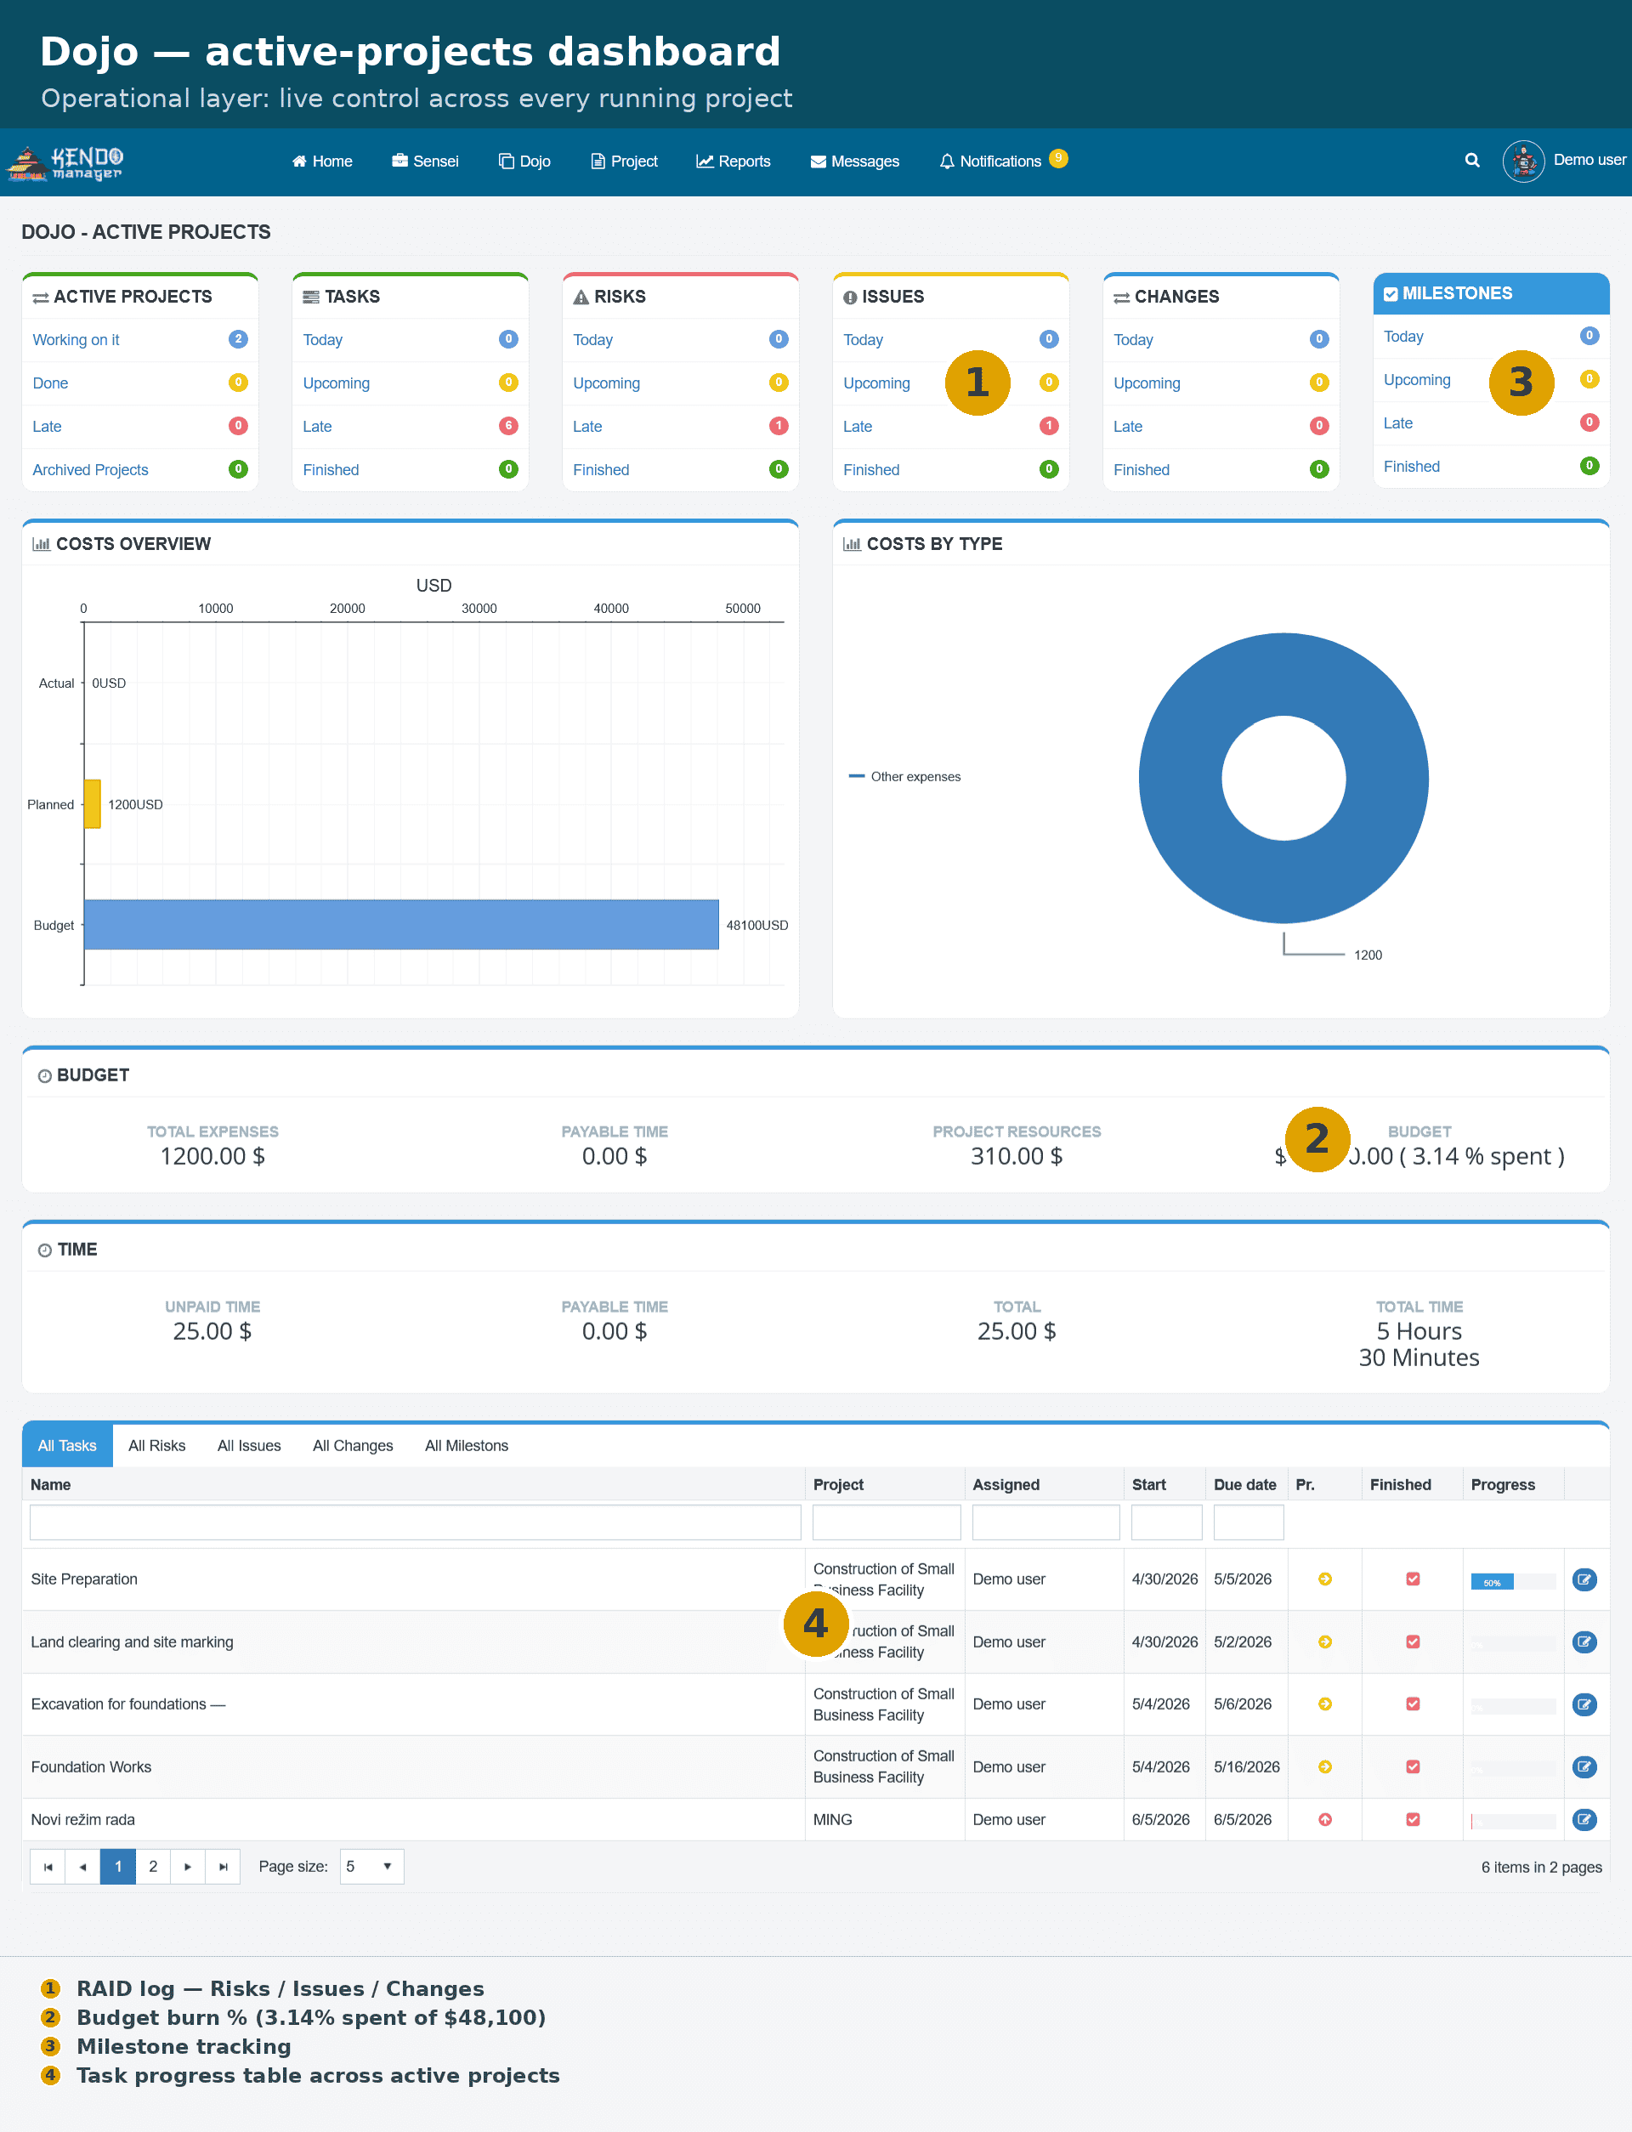This screenshot has height=2132, width=1632.
Task: Open Finished risks link
Action: (601, 470)
